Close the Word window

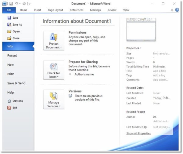[174, 4]
